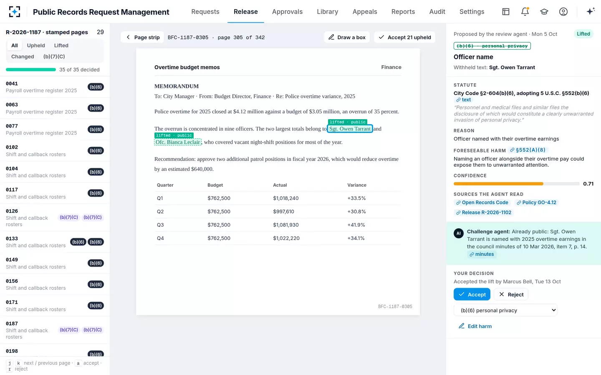Select lifted redaction Ofc. Bianca Leclair
Viewport: 601px width, 375px height.
178,142
